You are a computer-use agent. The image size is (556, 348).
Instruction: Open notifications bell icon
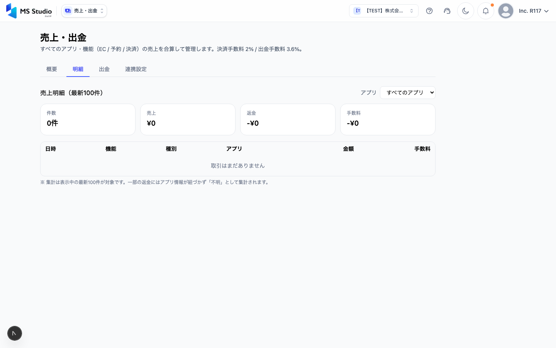486,11
